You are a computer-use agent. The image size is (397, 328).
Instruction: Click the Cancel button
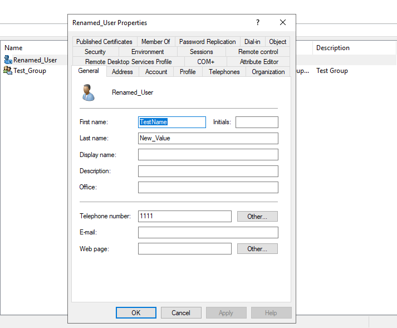click(181, 313)
